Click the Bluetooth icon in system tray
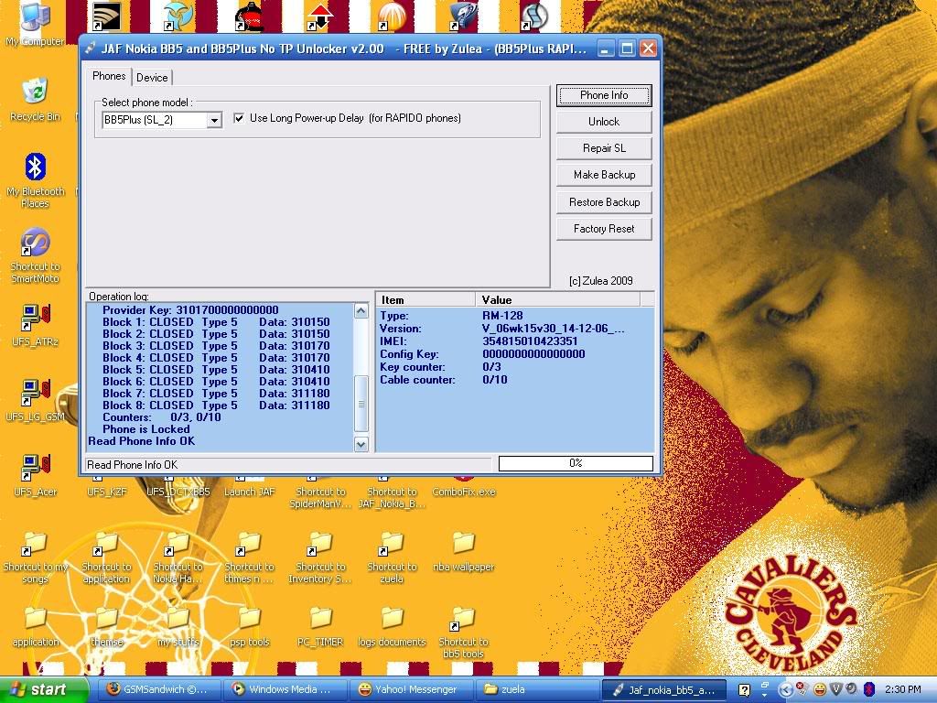This screenshot has height=703, width=937. click(x=868, y=689)
